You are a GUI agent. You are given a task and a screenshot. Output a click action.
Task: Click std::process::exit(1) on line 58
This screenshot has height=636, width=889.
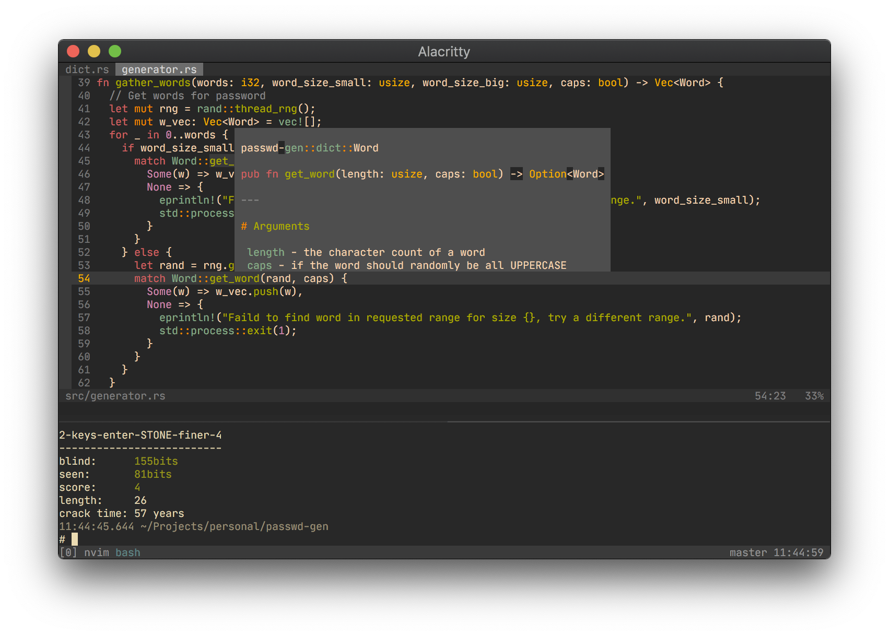point(228,331)
